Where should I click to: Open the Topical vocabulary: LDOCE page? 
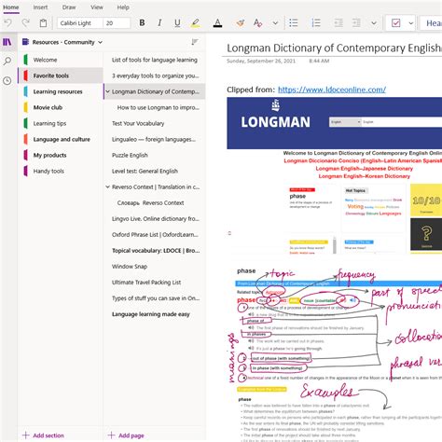(x=154, y=251)
